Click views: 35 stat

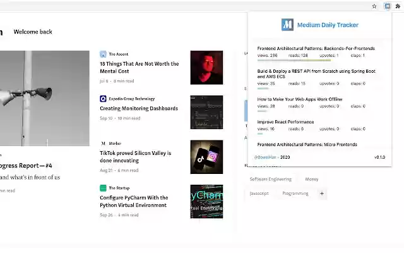[x=266, y=83]
